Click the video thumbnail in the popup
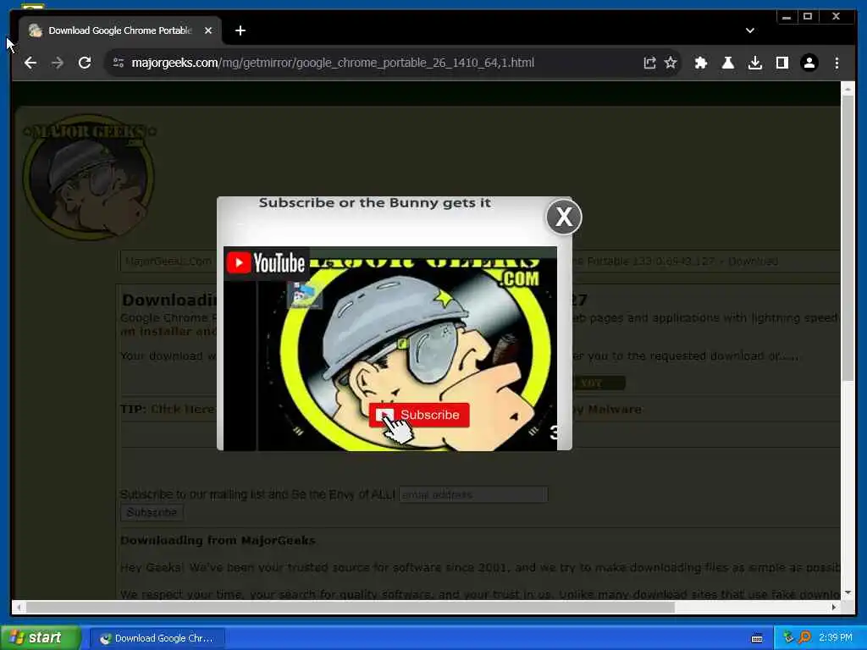The image size is (867, 650). coord(390,348)
